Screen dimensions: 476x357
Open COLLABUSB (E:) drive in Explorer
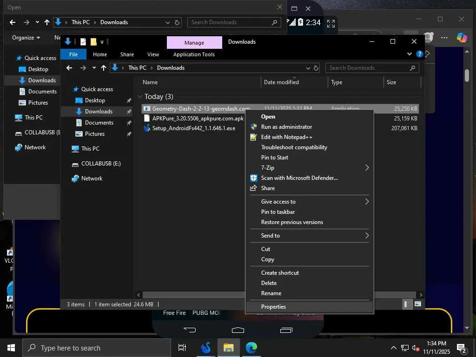click(101, 164)
